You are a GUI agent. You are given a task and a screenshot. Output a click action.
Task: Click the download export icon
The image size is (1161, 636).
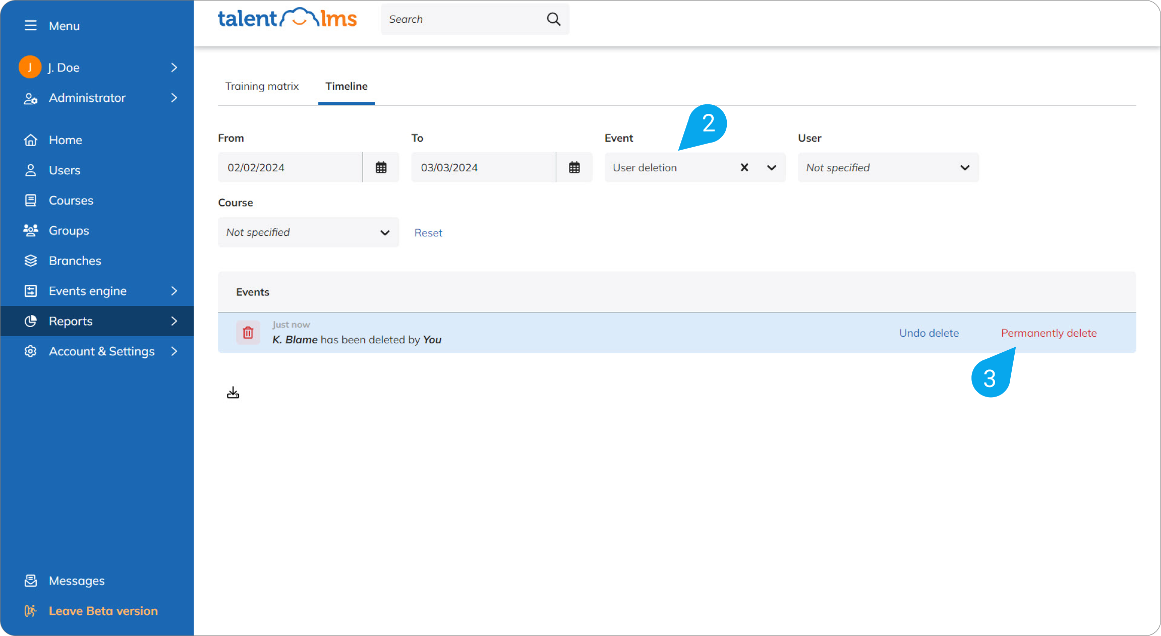point(233,393)
